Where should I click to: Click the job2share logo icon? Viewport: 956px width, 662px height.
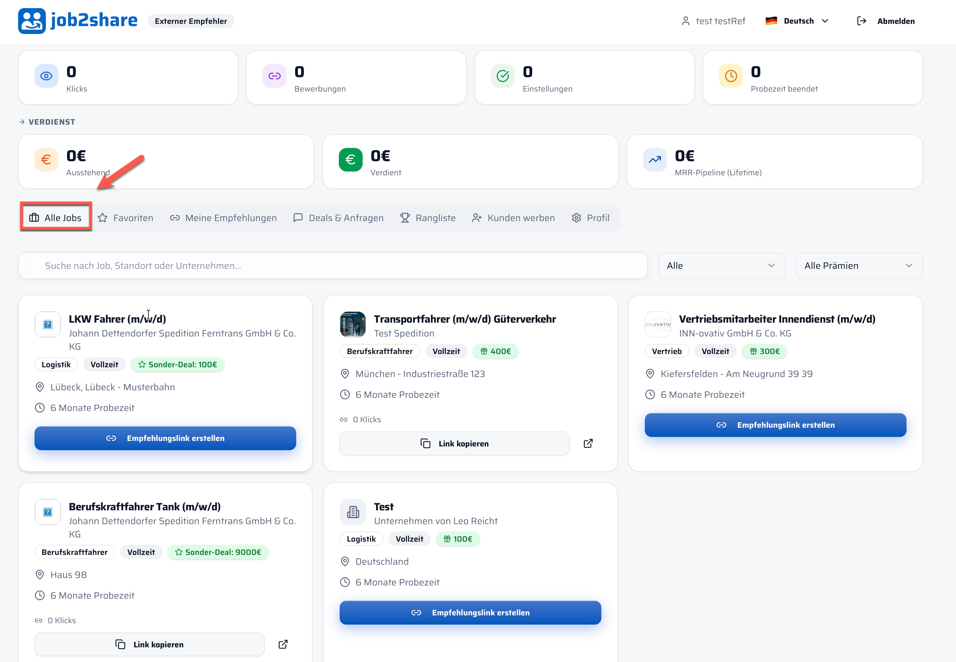click(x=32, y=21)
